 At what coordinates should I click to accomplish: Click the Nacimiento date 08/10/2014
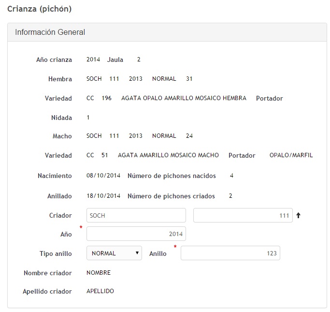(x=103, y=176)
